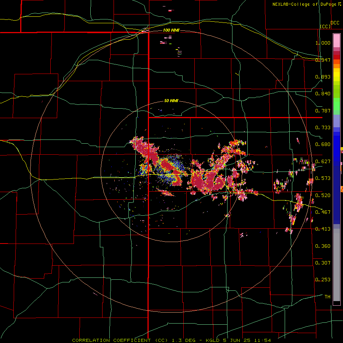Click the 0.253 scale value
The image size is (343, 343).
(x=323, y=280)
